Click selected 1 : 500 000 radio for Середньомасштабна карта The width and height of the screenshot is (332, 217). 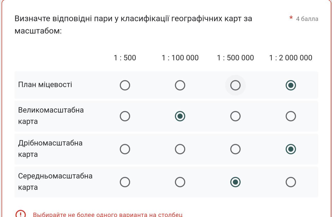click(235, 182)
